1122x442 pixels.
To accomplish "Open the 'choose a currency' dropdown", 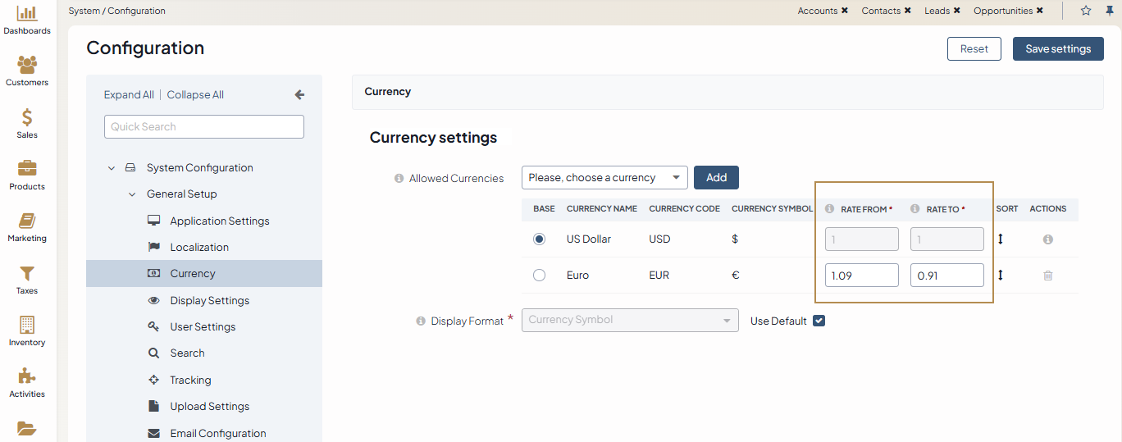I will (604, 178).
